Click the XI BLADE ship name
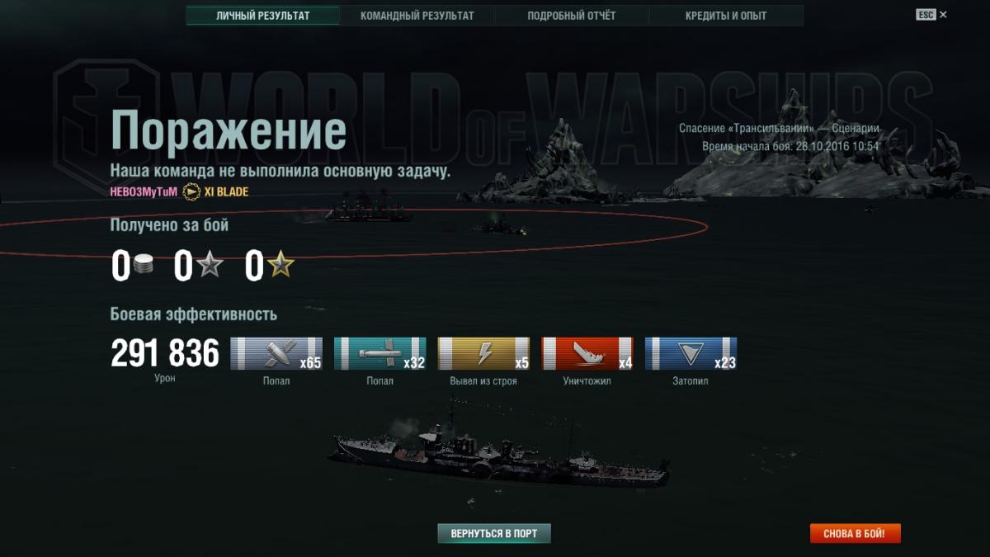The image size is (990, 557). 226,191
